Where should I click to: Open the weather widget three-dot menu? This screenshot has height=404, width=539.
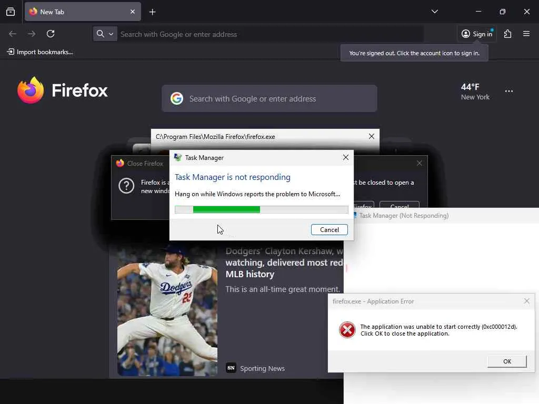click(x=509, y=91)
